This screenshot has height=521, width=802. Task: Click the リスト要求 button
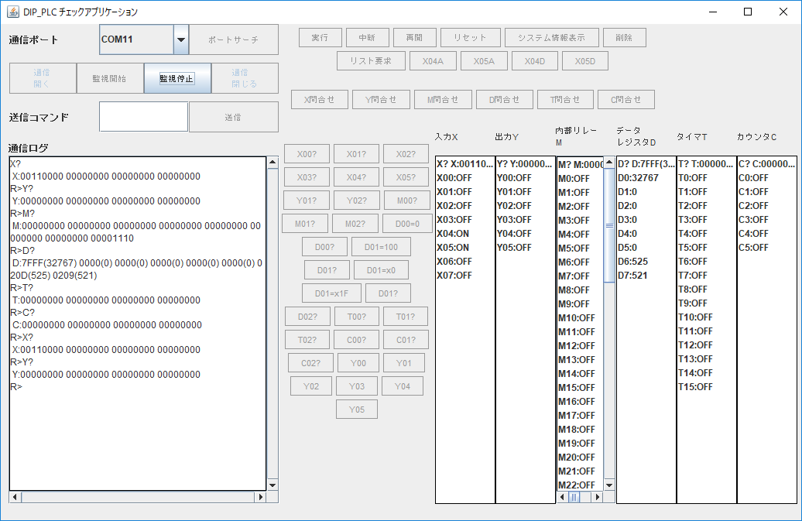pos(370,61)
